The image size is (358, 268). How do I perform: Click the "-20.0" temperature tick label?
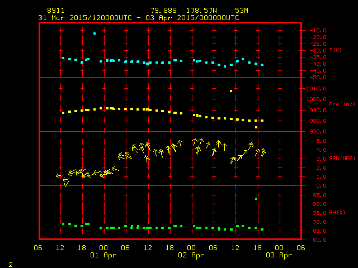point(318,37)
